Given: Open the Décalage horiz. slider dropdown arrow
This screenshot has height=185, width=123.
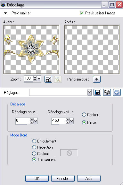Looking at the screenshot, I should pos(36,121).
